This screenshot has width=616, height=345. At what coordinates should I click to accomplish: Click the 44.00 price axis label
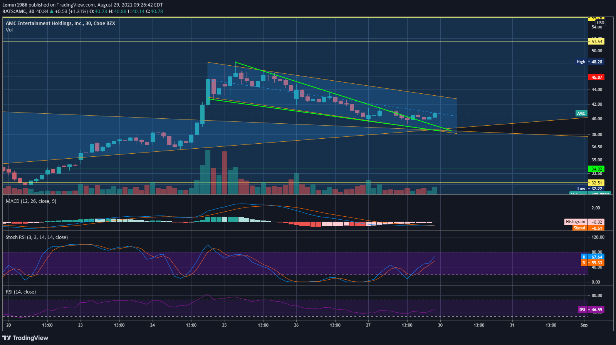pos(597,90)
